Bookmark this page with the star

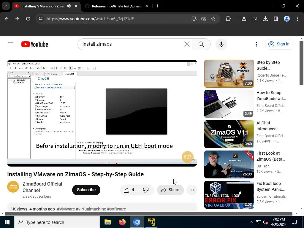tap(213, 19)
